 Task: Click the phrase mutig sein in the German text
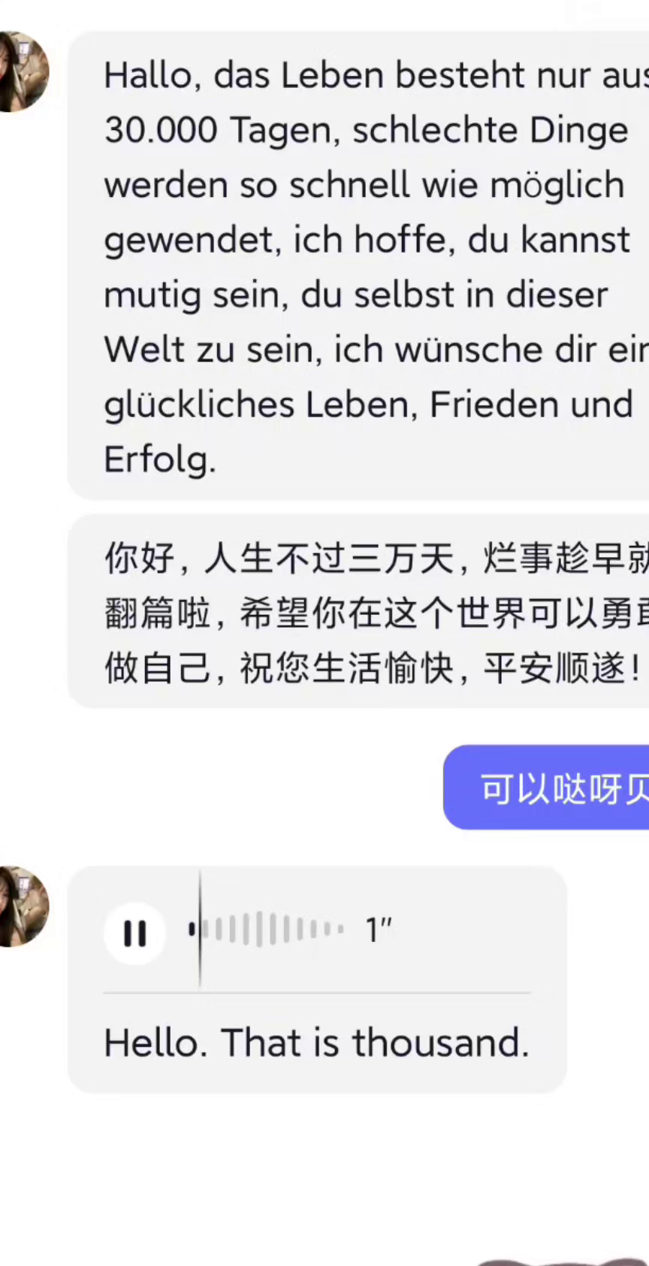click(x=195, y=295)
